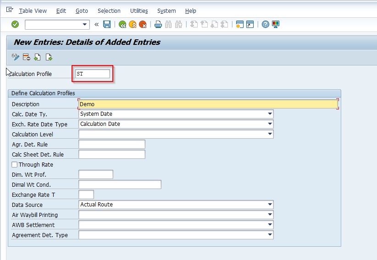Viewport: 377px width, 260px height.
Task: Expand the AWB Settlement dropdown
Action: tap(270, 225)
